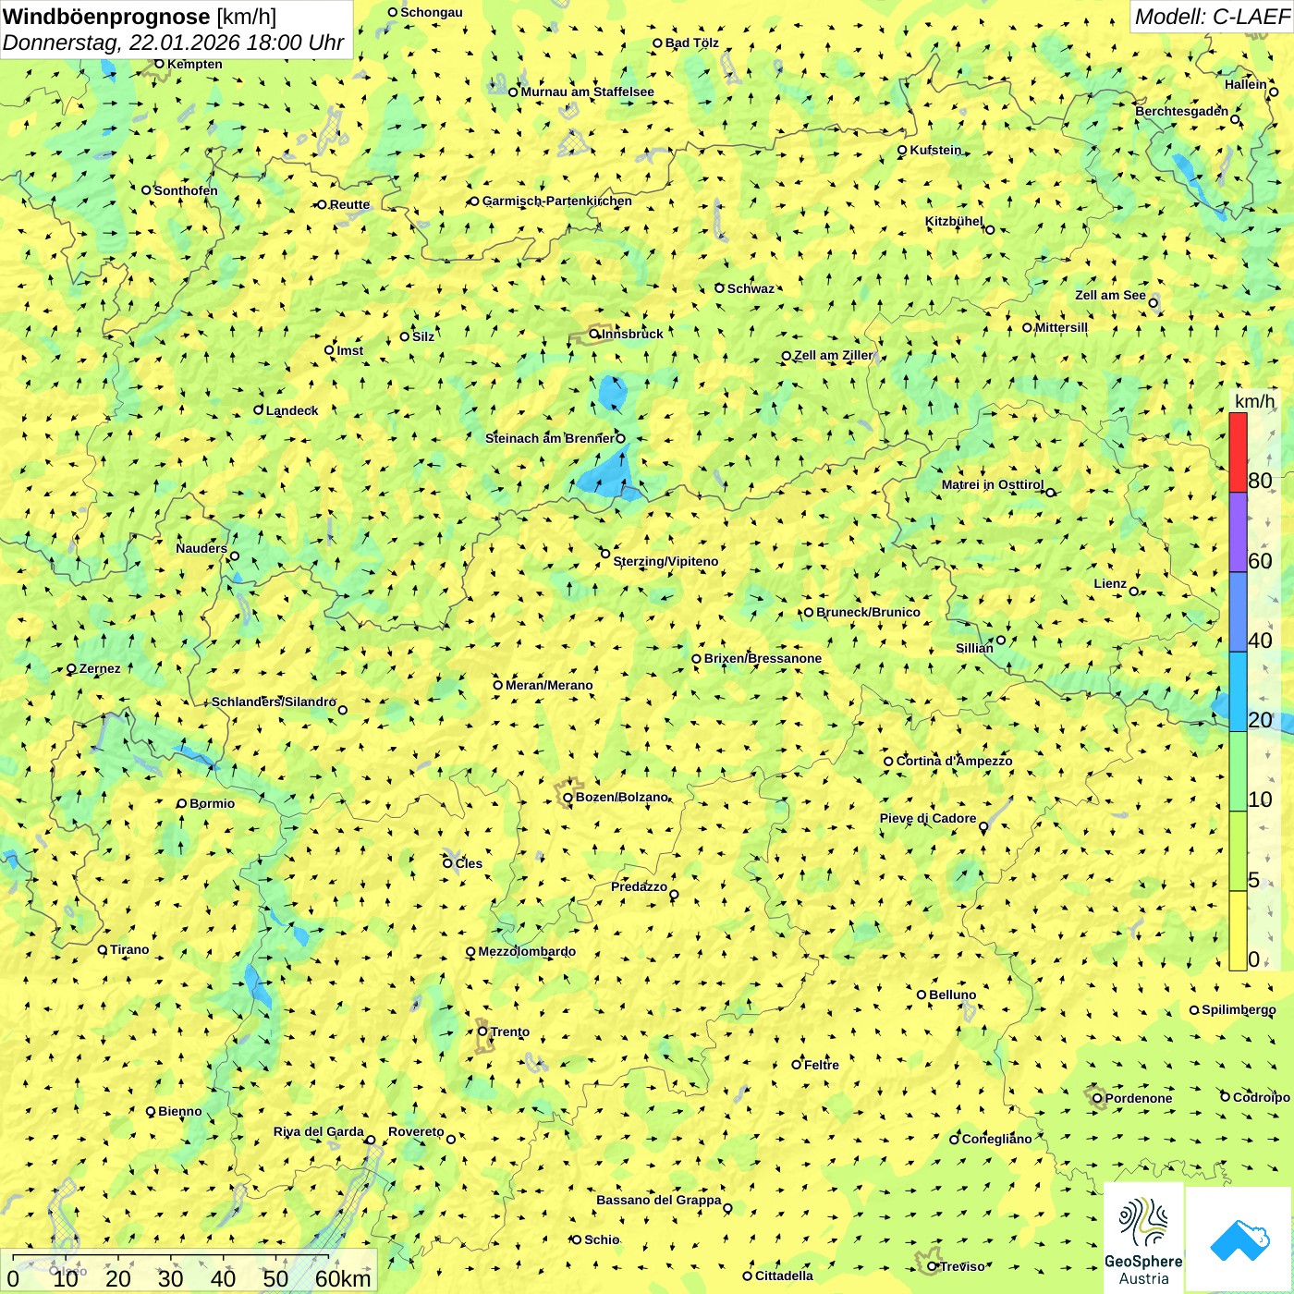Viewport: 1294px width, 1294px height.
Task: Click the Zell am See label
Action: coord(1110,295)
